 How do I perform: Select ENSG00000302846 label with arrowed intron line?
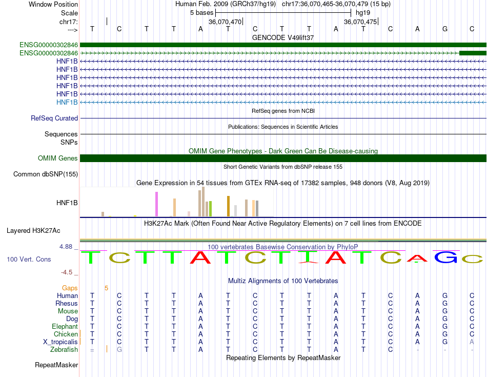(49, 53)
